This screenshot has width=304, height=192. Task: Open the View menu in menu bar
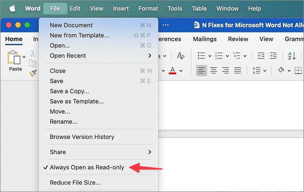pos(97,8)
